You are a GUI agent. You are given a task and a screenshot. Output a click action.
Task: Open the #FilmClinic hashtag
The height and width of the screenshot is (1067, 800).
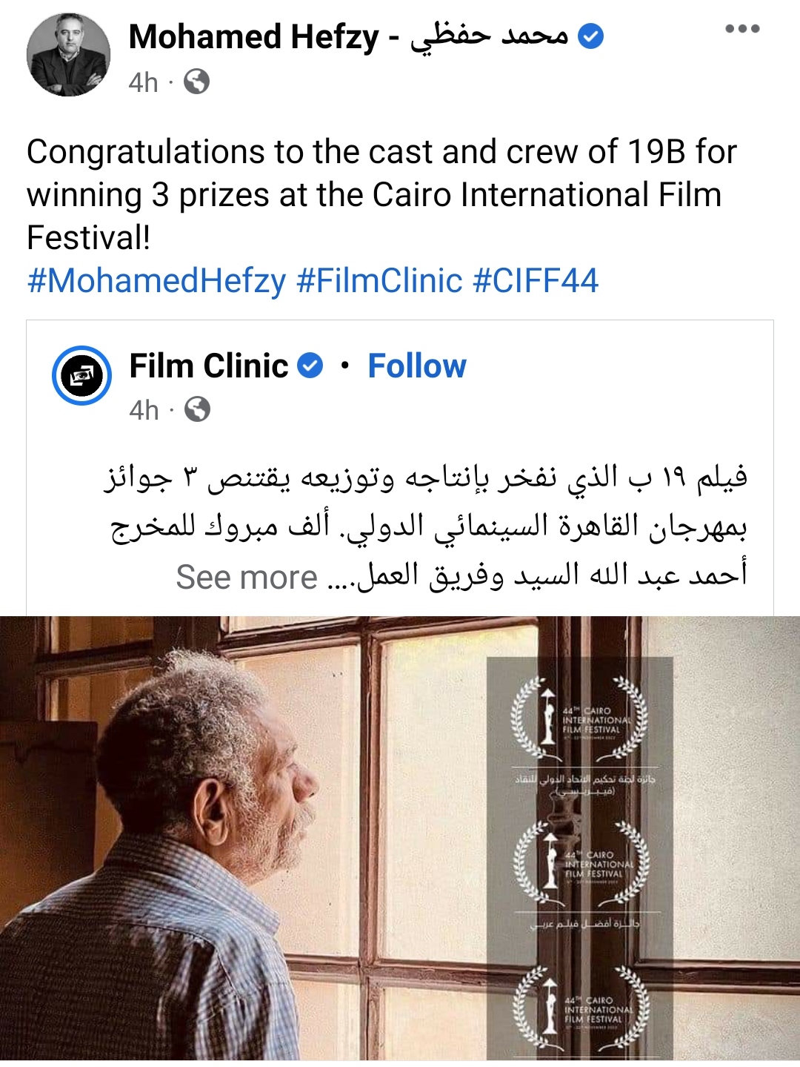[379, 281]
